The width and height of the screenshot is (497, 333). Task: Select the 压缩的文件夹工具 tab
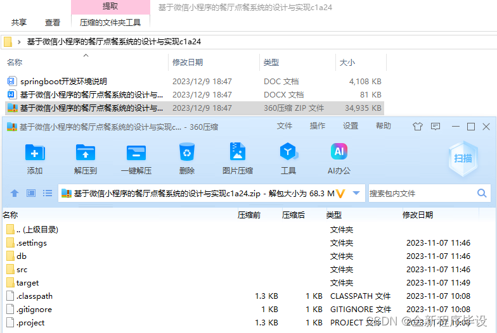[x=110, y=23]
